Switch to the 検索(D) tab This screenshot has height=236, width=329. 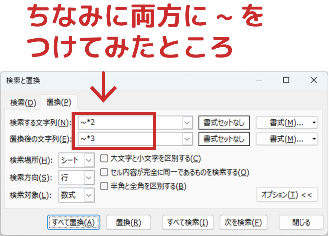click(23, 103)
